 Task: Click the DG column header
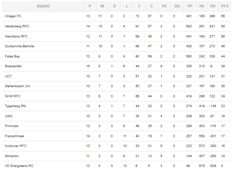click(177, 6)
